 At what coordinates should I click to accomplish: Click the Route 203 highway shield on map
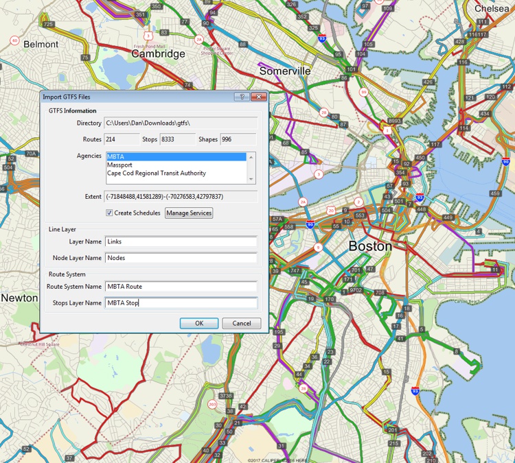pos(212,405)
